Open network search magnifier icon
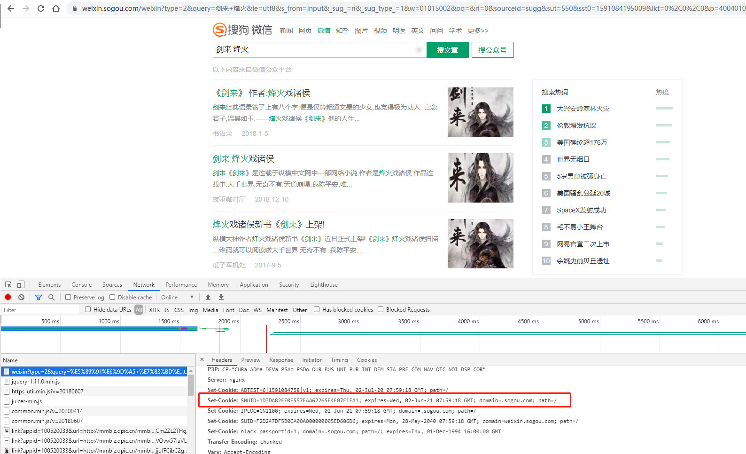The height and width of the screenshot is (454, 746). (x=52, y=297)
